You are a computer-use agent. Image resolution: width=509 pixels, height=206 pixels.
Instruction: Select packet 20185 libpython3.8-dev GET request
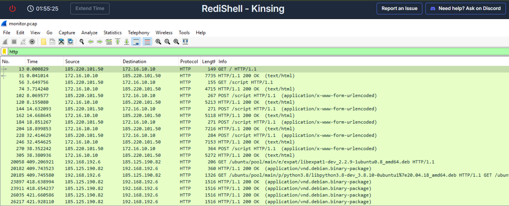coord(254,175)
